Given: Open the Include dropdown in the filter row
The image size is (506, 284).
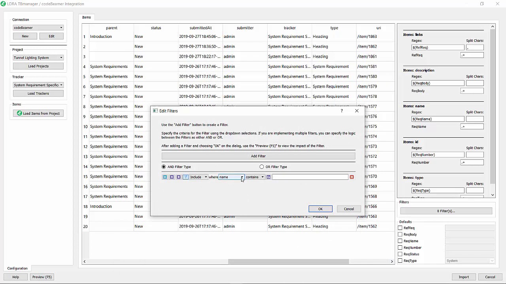Looking at the screenshot, I should tap(198, 177).
